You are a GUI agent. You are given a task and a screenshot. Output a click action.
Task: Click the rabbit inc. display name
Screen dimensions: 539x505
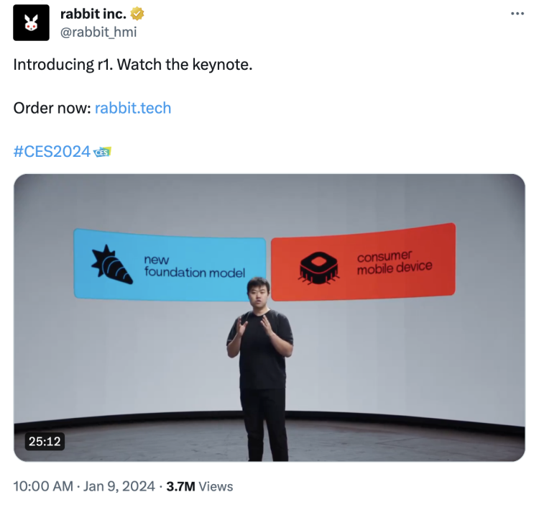93,14
